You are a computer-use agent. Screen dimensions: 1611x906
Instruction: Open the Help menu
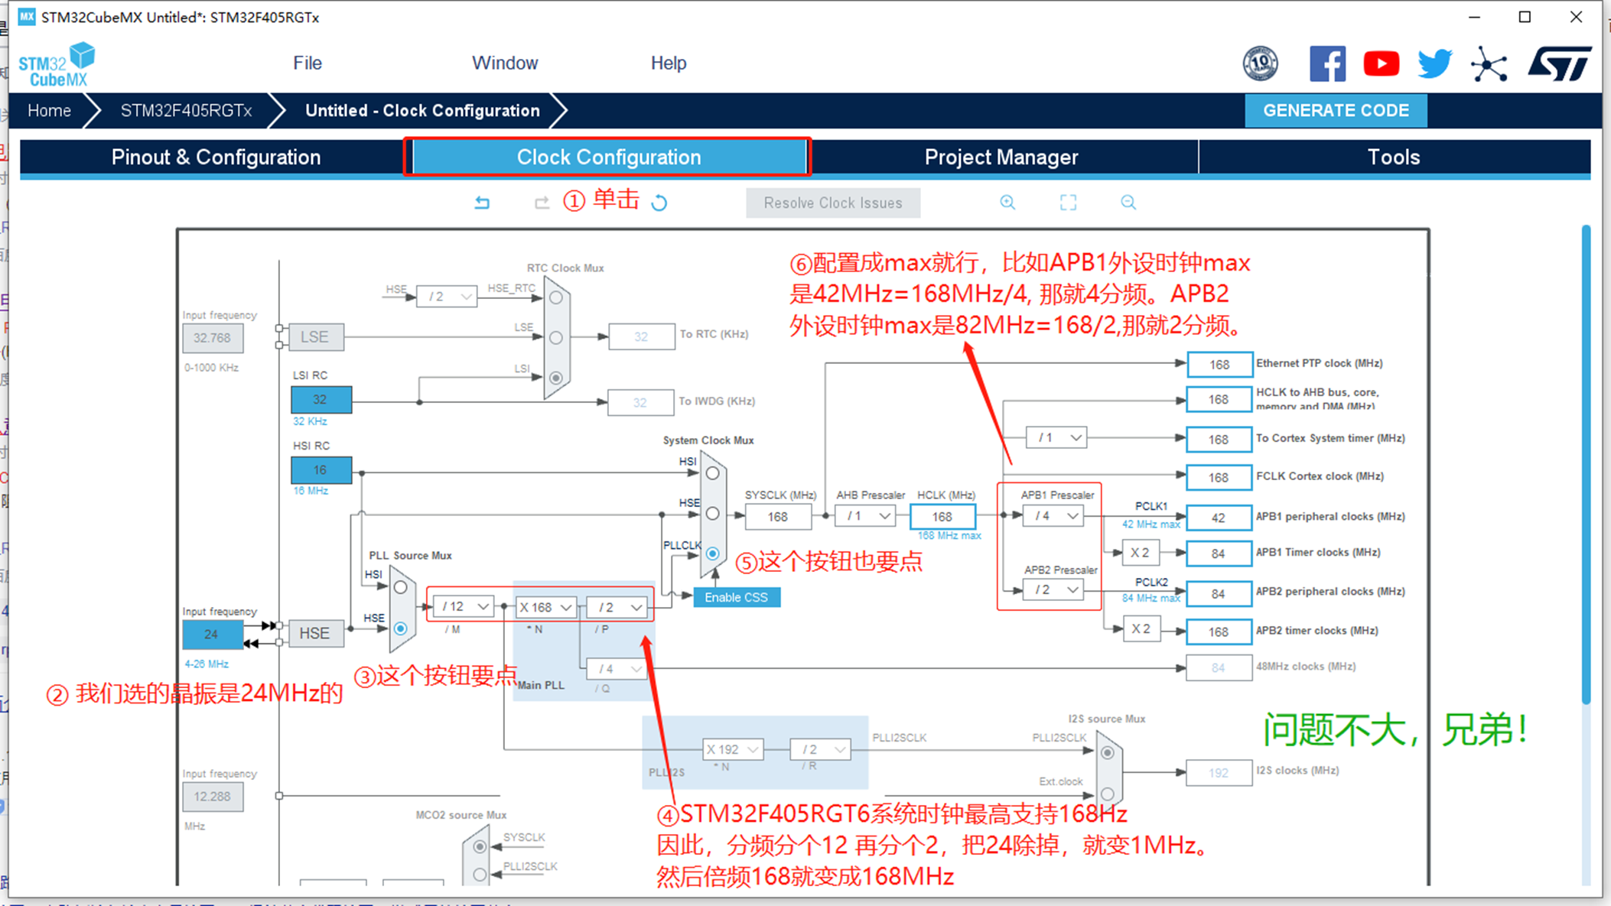[x=669, y=63]
